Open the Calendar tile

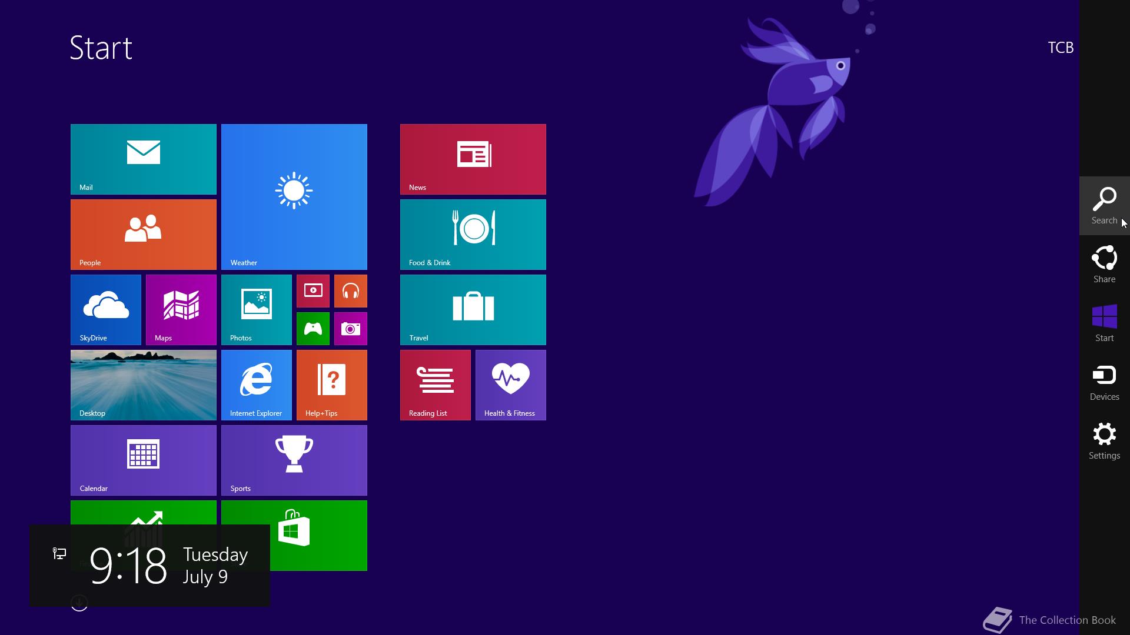coord(144,460)
